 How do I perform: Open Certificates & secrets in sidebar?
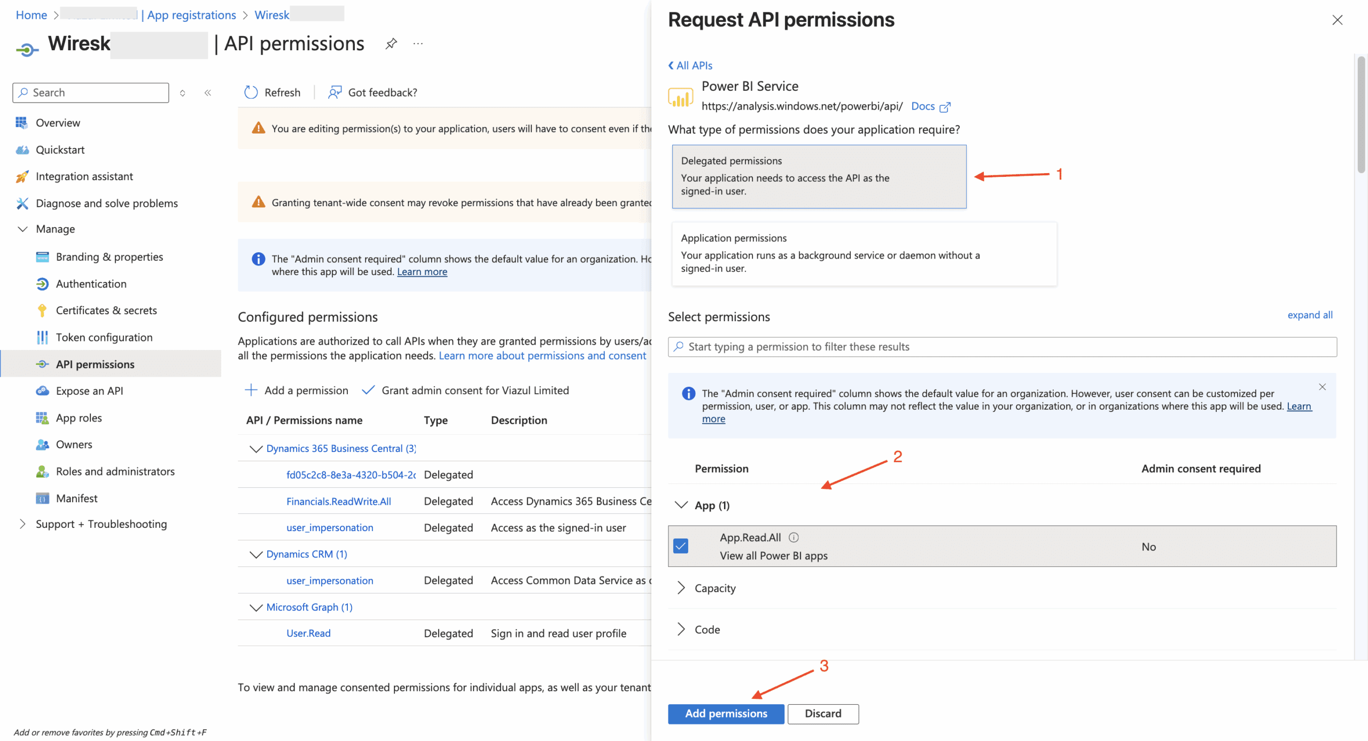[106, 310]
